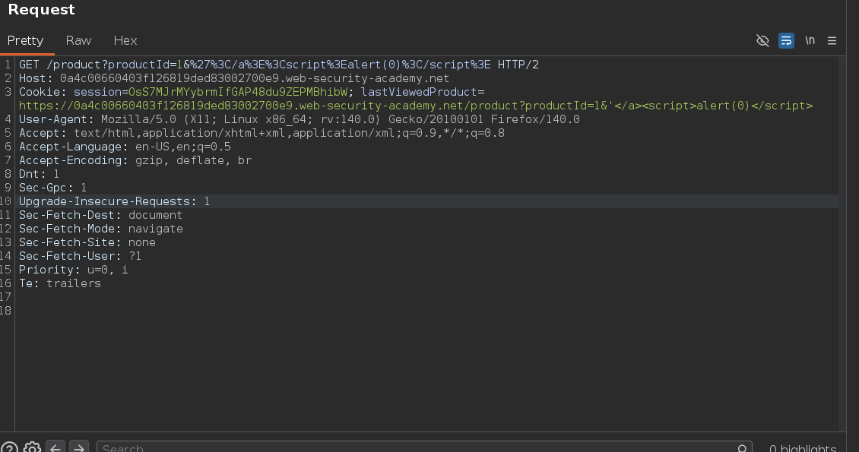The height and width of the screenshot is (452, 859).
Task: Click the User-Agent header line
Action: pyautogui.click(x=299, y=119)
